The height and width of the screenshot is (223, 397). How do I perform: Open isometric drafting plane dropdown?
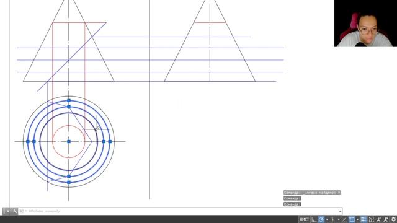[x=339, y=219]
